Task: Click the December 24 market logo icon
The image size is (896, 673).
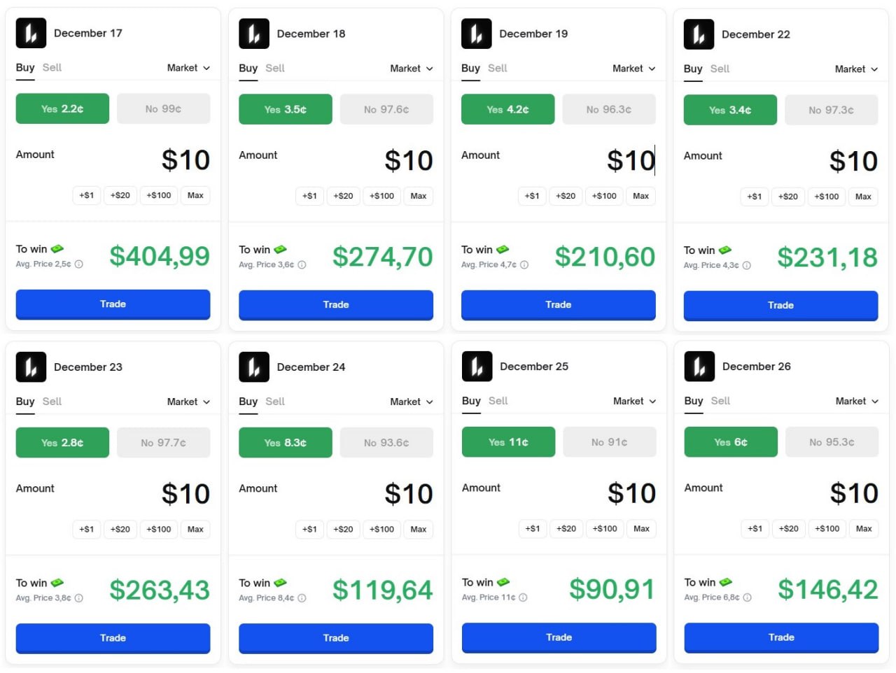Action: [x=254, y=367]
